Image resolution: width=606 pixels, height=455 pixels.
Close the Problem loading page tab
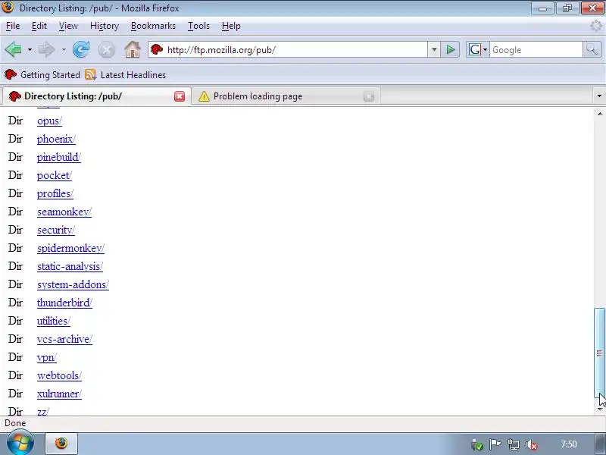tap(369, 96)
